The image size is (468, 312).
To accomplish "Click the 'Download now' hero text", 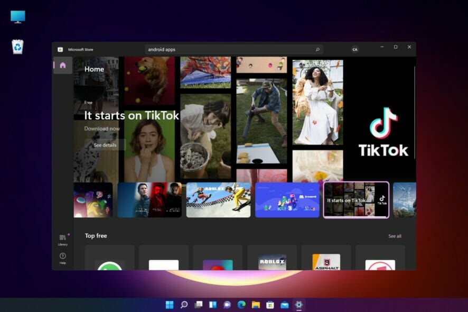I will click(102, 129).
